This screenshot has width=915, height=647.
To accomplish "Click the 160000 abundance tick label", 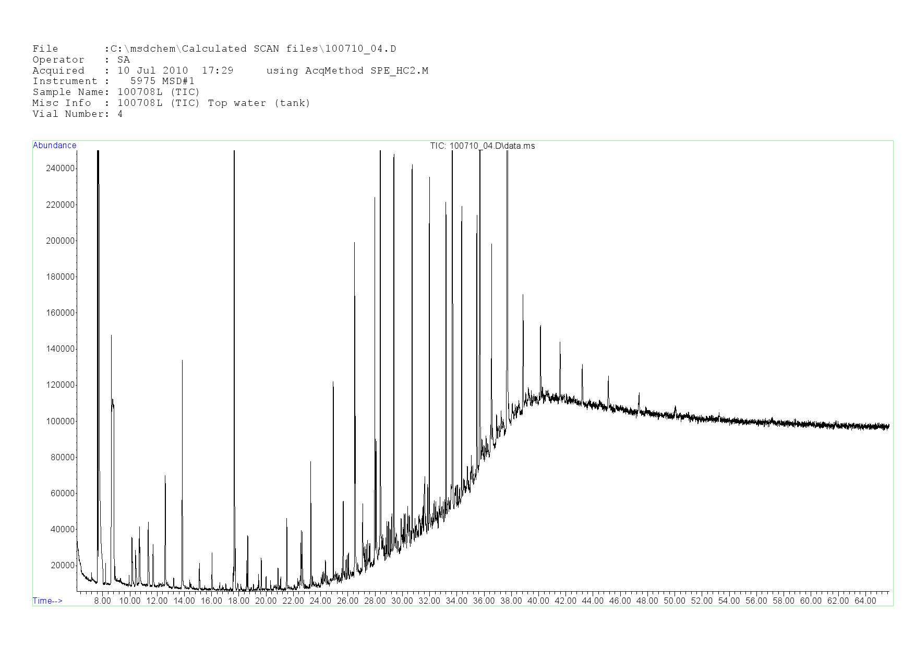I will click(x=61, y=313).
